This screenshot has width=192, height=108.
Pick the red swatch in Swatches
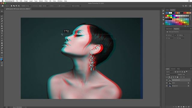tap(166, 16)
